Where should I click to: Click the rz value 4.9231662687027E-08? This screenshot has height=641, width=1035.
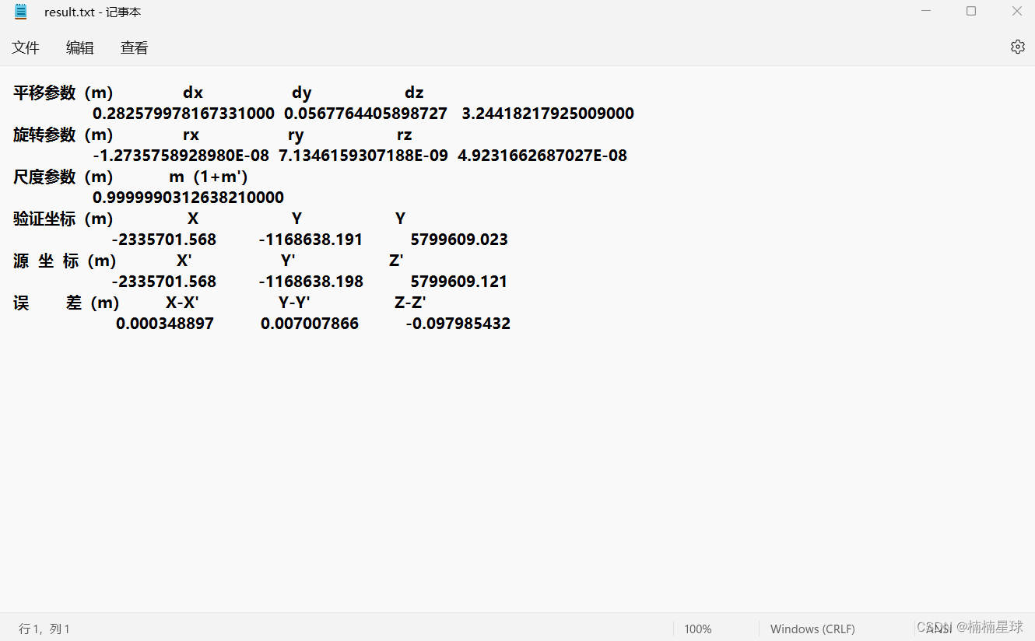pos(542,156)
